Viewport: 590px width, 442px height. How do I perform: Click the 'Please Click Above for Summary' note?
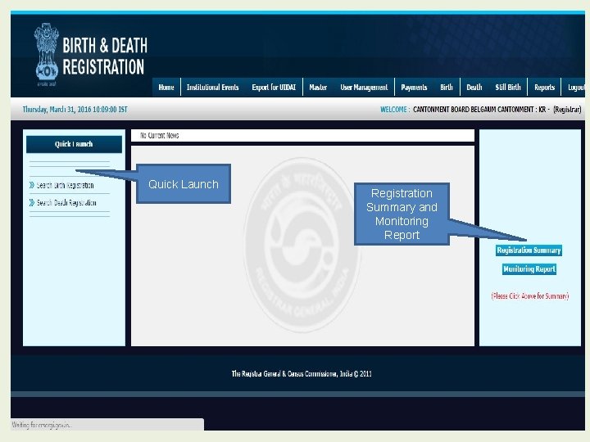pyautogui.click(x=530, y=296)
